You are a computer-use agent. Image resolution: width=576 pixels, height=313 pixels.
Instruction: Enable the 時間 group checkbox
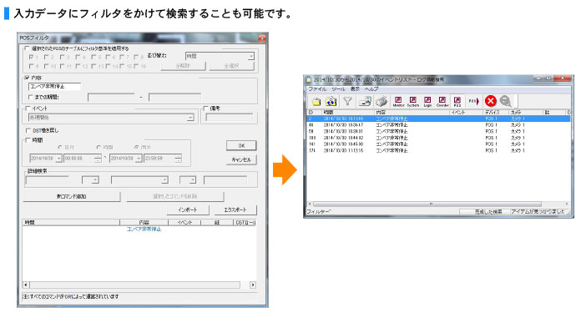(x=28, y=140)
